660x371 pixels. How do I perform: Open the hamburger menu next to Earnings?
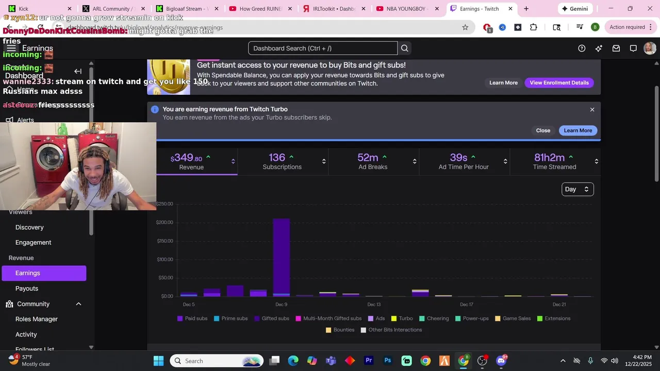point(11,48)
